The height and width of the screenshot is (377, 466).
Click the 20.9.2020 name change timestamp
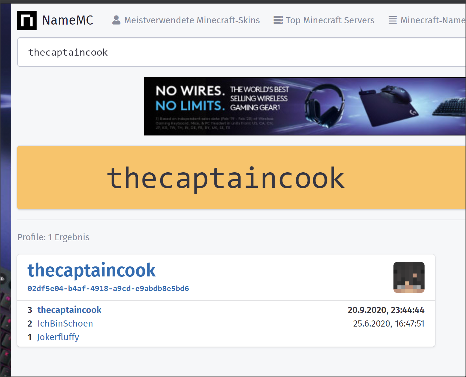click(x=386, y=310)
